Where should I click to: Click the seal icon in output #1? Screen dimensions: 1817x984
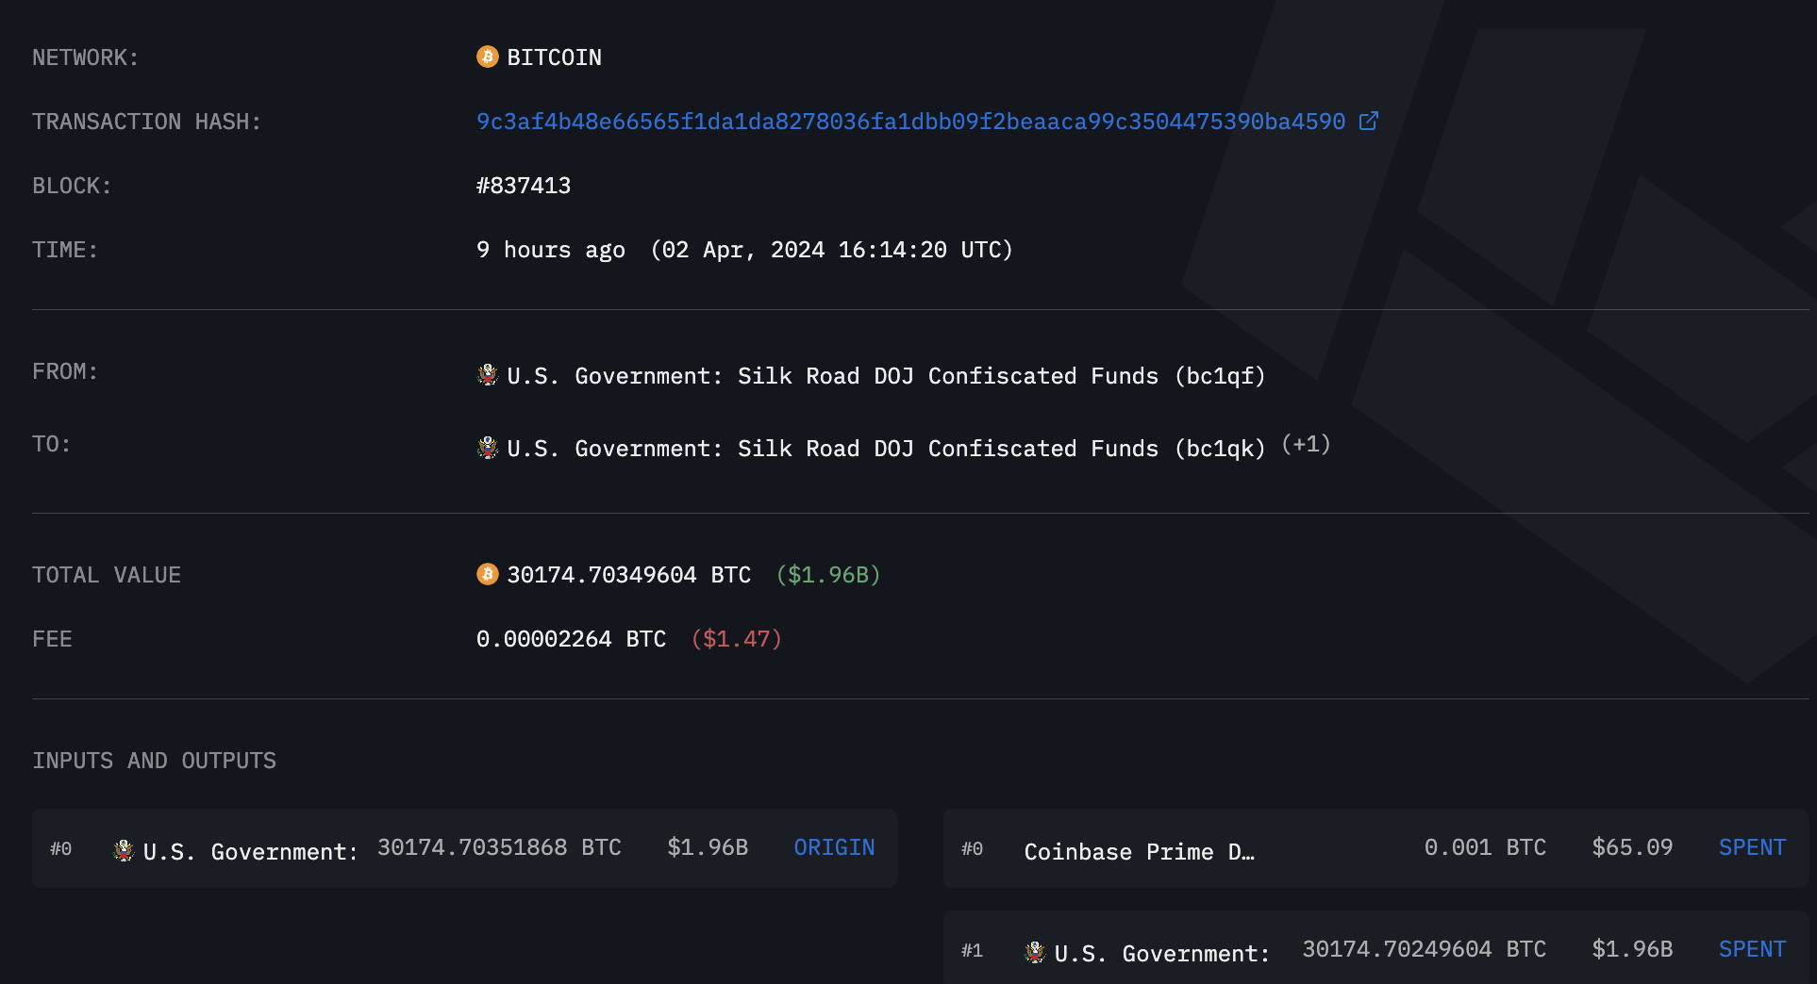[x=1035, y=952]
